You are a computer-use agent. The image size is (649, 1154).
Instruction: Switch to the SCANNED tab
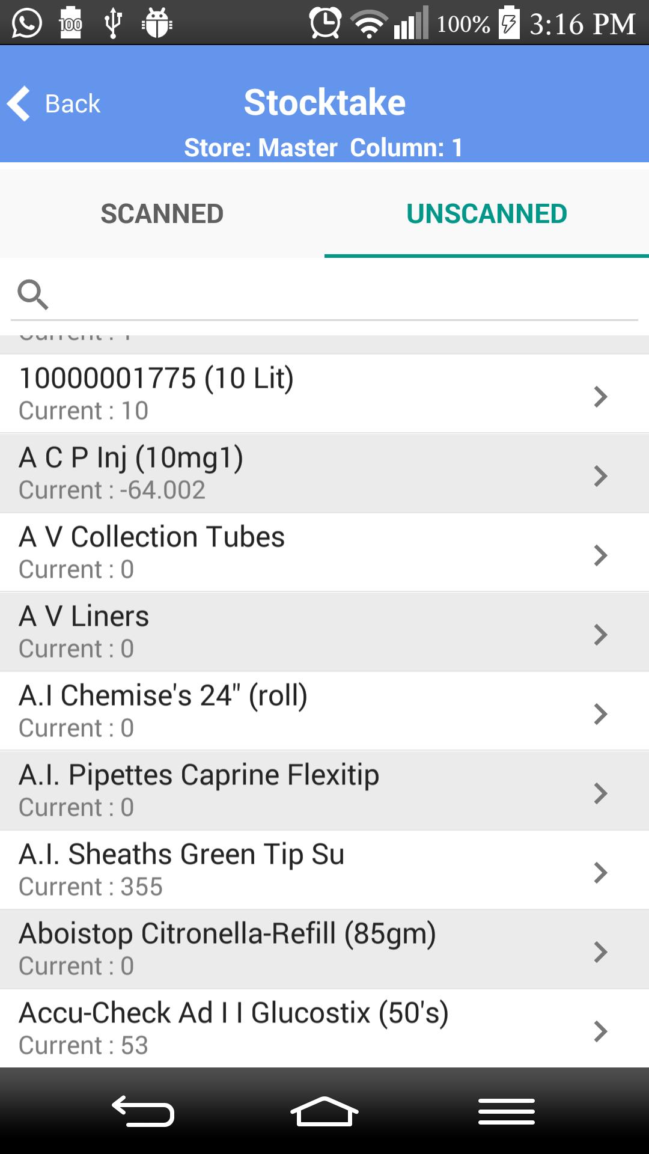coord(162,214)
